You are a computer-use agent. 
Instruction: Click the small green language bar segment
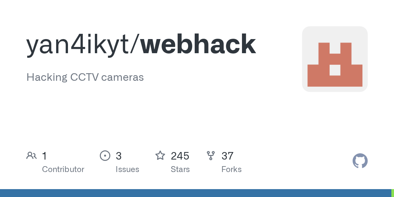click(393, 193)
